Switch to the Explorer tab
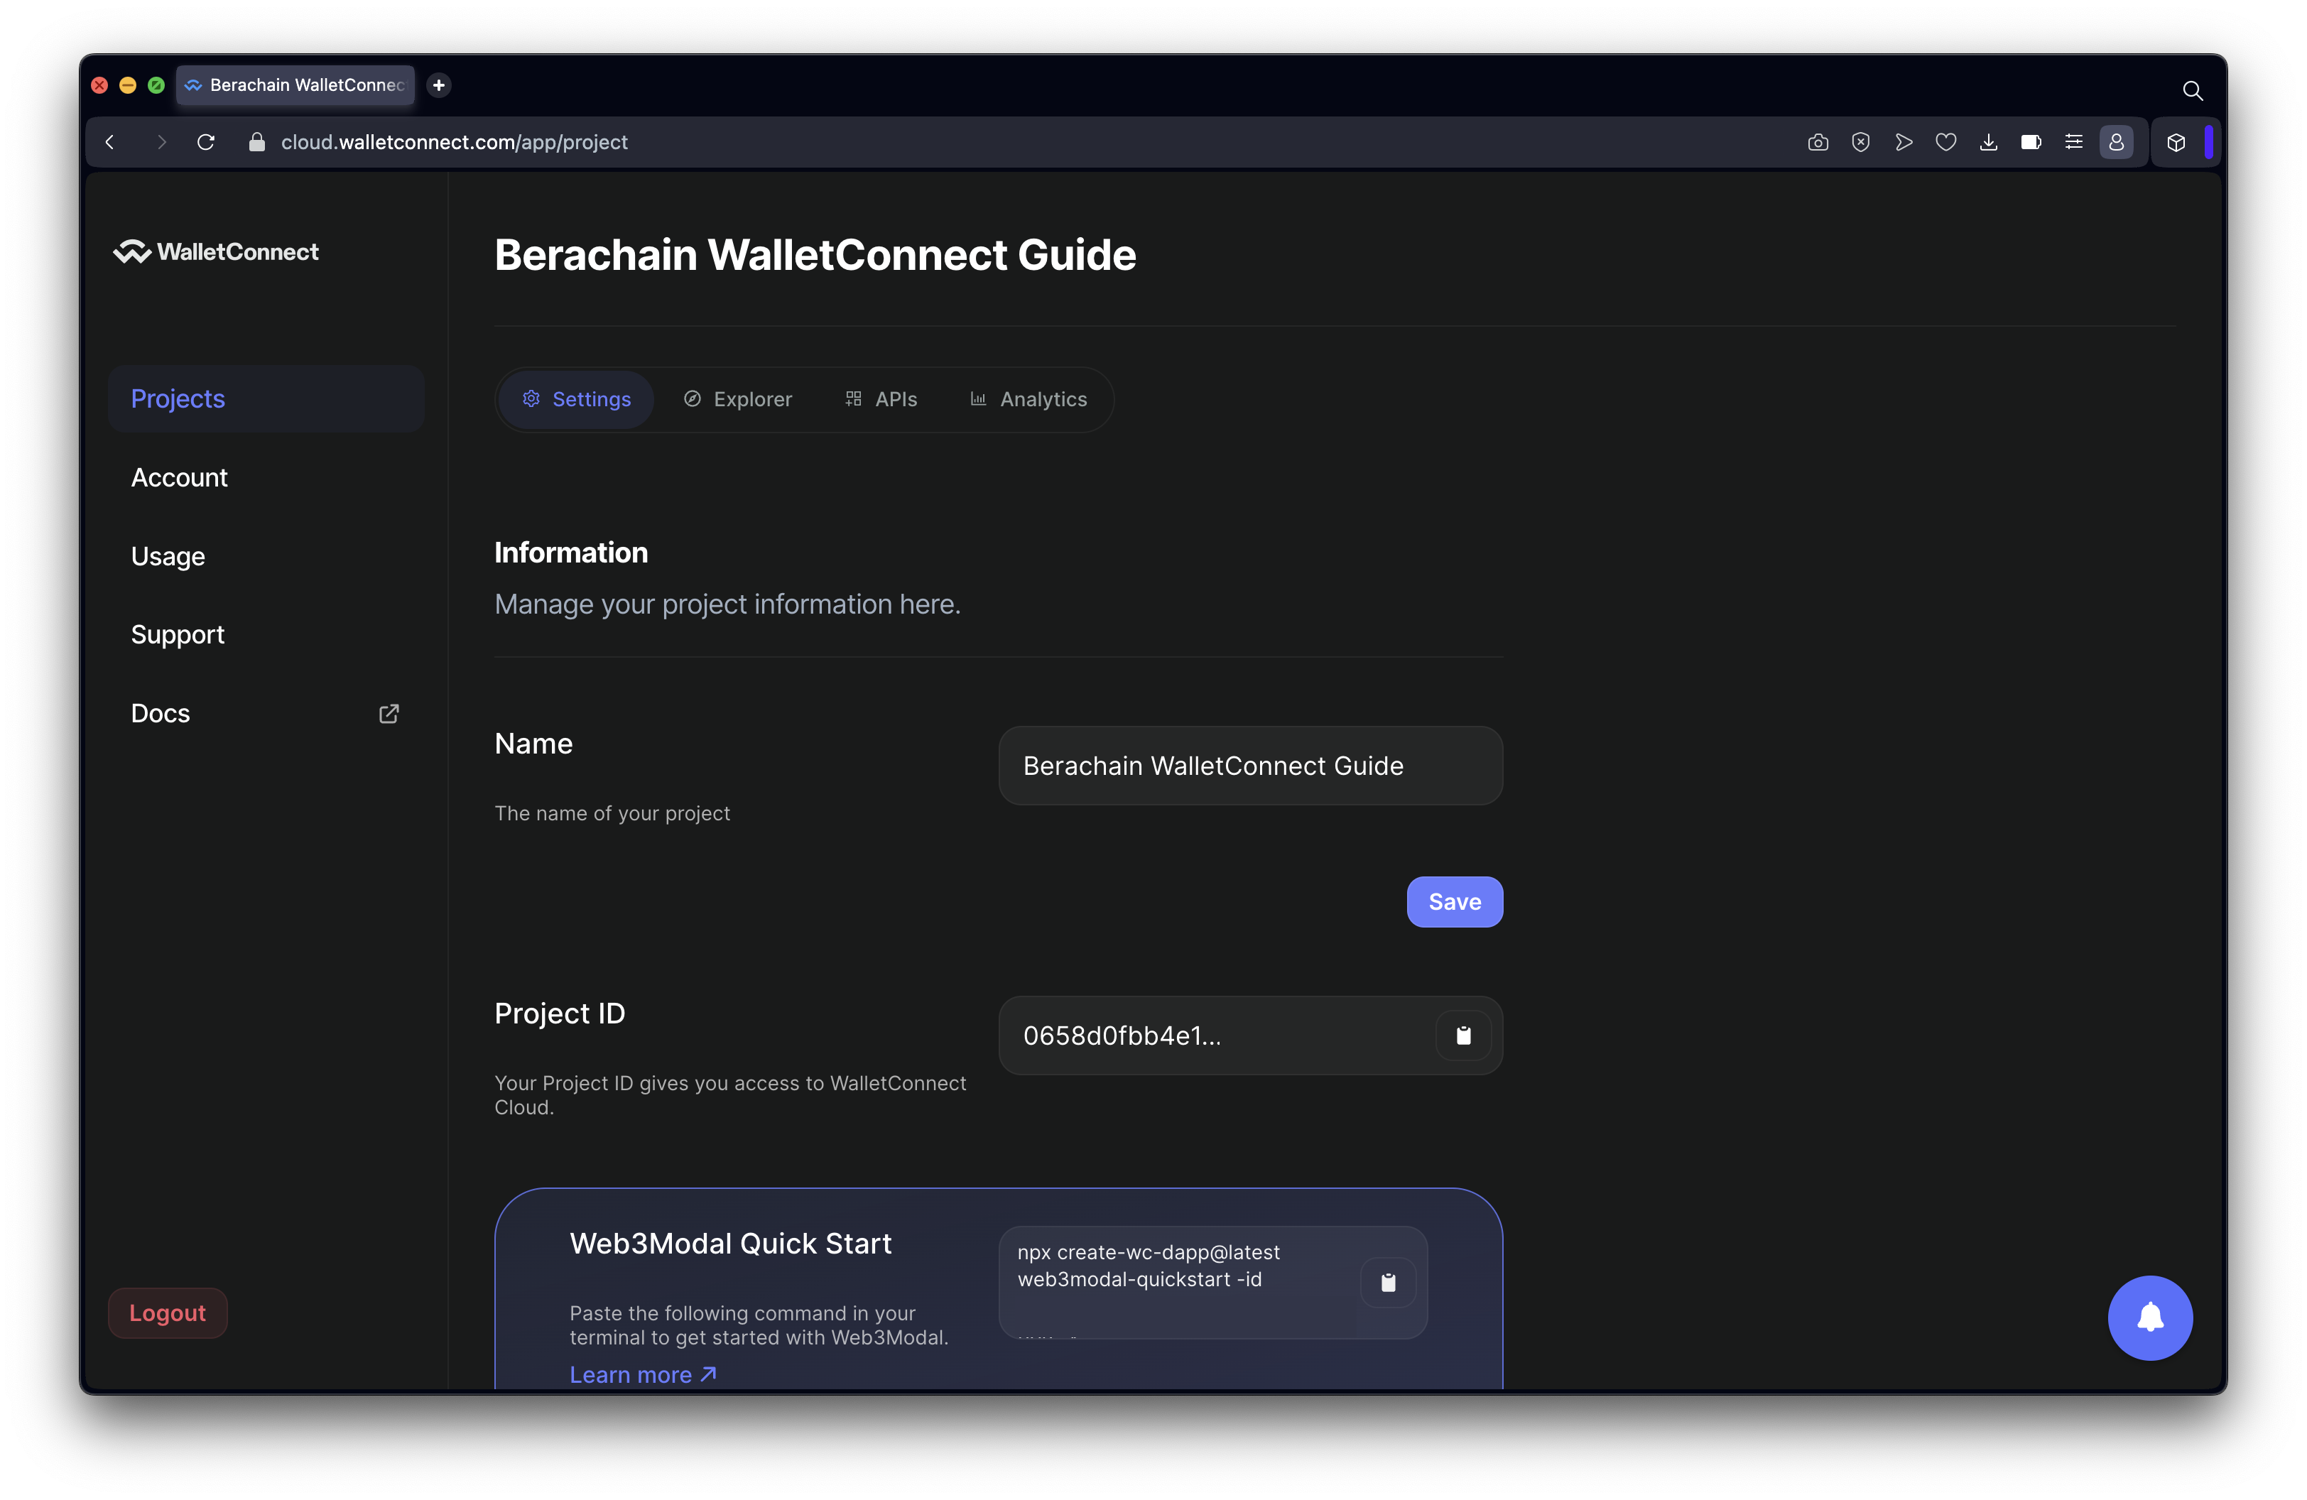Screen dimensions: 2307x1500 coord(738,399)
